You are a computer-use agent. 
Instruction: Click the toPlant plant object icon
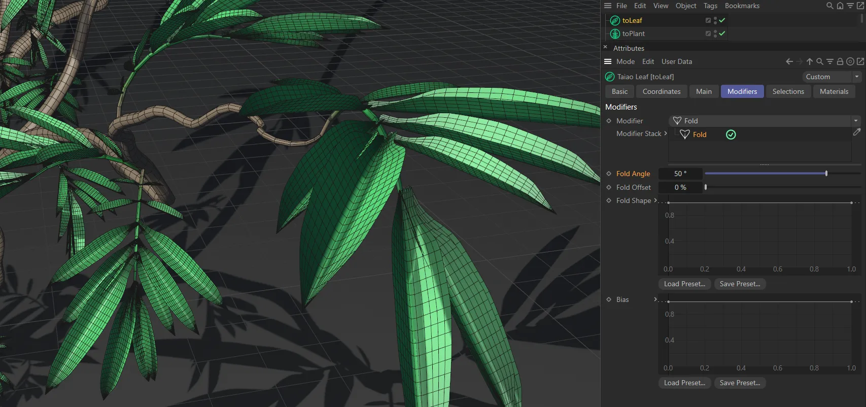click(x=615, y=33)
